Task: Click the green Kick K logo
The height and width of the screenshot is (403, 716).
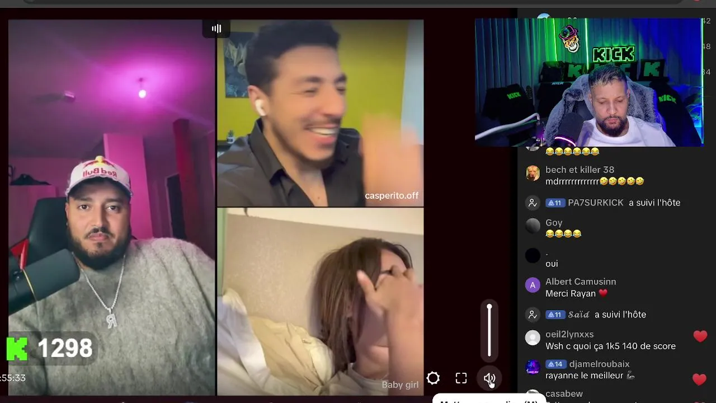Action: 17,348
